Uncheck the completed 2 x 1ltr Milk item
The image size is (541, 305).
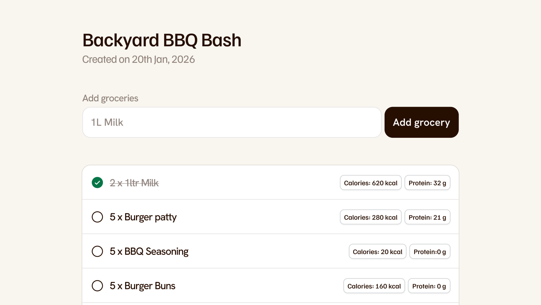[x=97, y=183]
